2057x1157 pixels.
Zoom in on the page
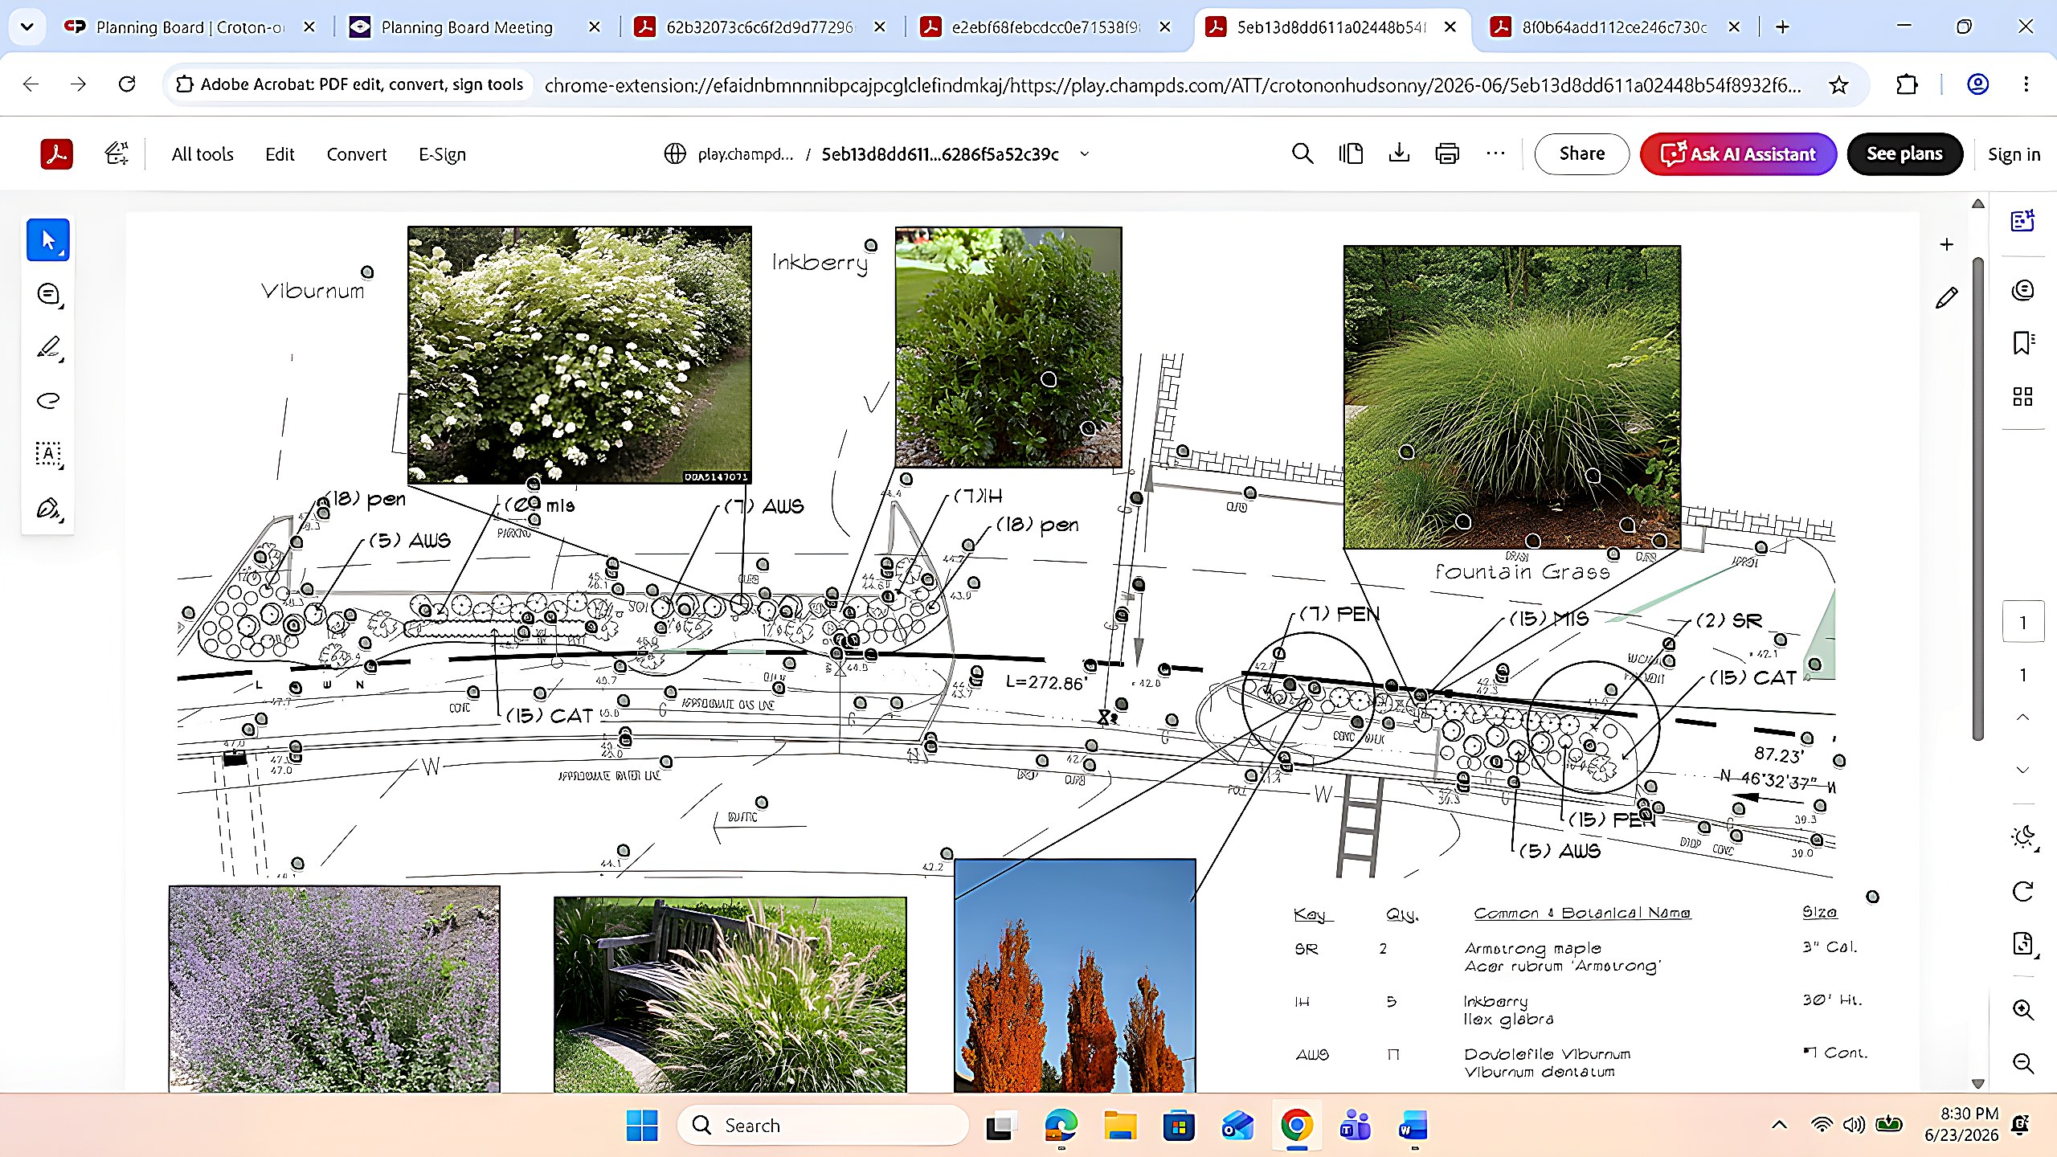click(2022, 1010)
